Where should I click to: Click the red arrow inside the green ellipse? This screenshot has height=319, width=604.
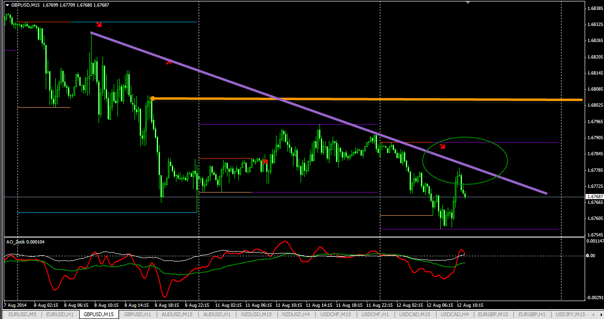442,146
